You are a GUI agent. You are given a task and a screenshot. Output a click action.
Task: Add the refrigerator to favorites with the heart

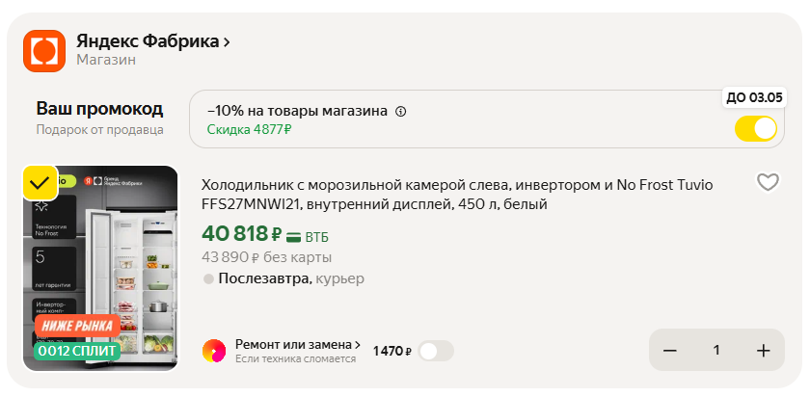tap(767, 182)
